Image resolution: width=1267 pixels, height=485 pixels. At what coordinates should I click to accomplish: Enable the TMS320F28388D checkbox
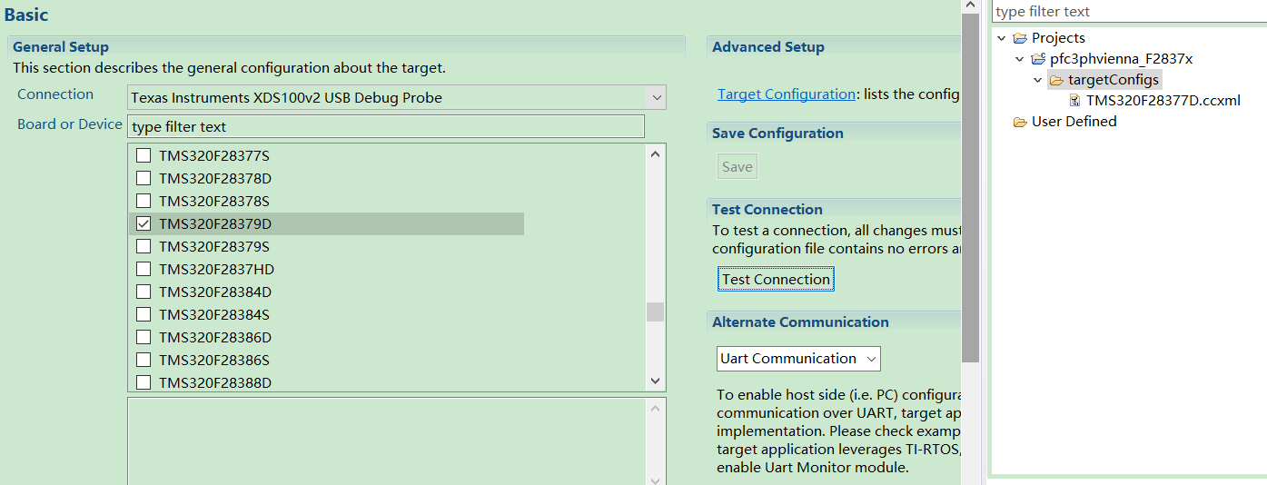[x=144, y=382]
